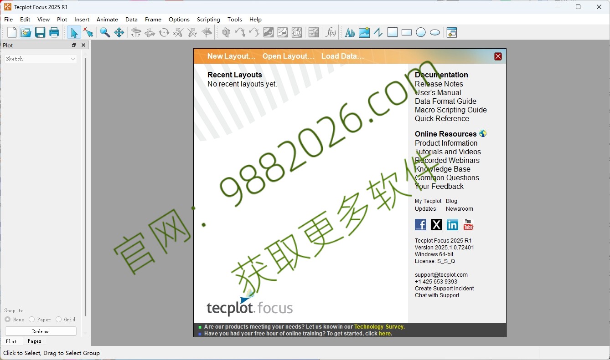Select the 3D spherical rotate tool

click(x=136, y=32)
